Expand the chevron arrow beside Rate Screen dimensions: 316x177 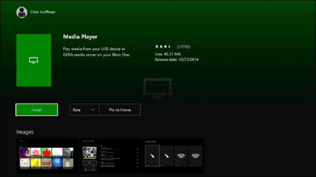tap(93, 110)
